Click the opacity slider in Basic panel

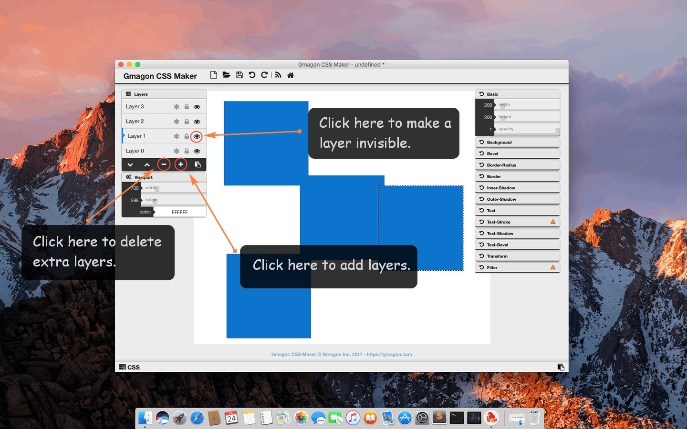click(528, 129)
